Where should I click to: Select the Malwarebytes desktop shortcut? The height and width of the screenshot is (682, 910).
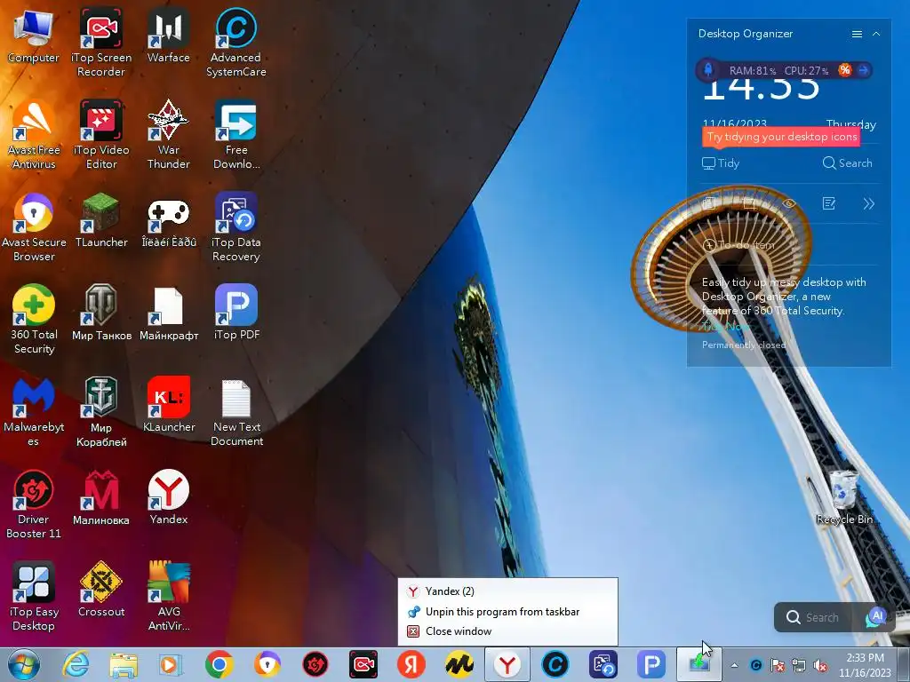[x=34, y=412]
